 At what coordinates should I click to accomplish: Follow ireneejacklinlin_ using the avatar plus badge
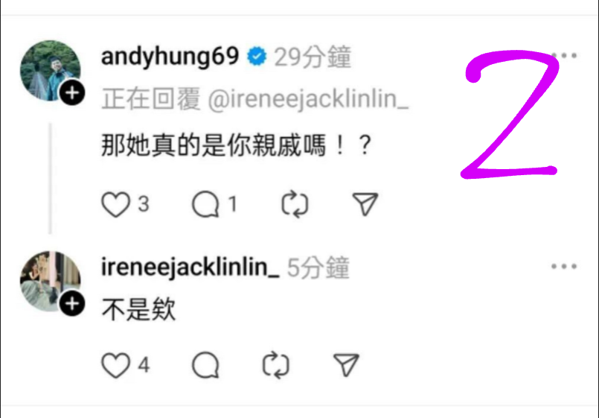click(x=72, y=304)
